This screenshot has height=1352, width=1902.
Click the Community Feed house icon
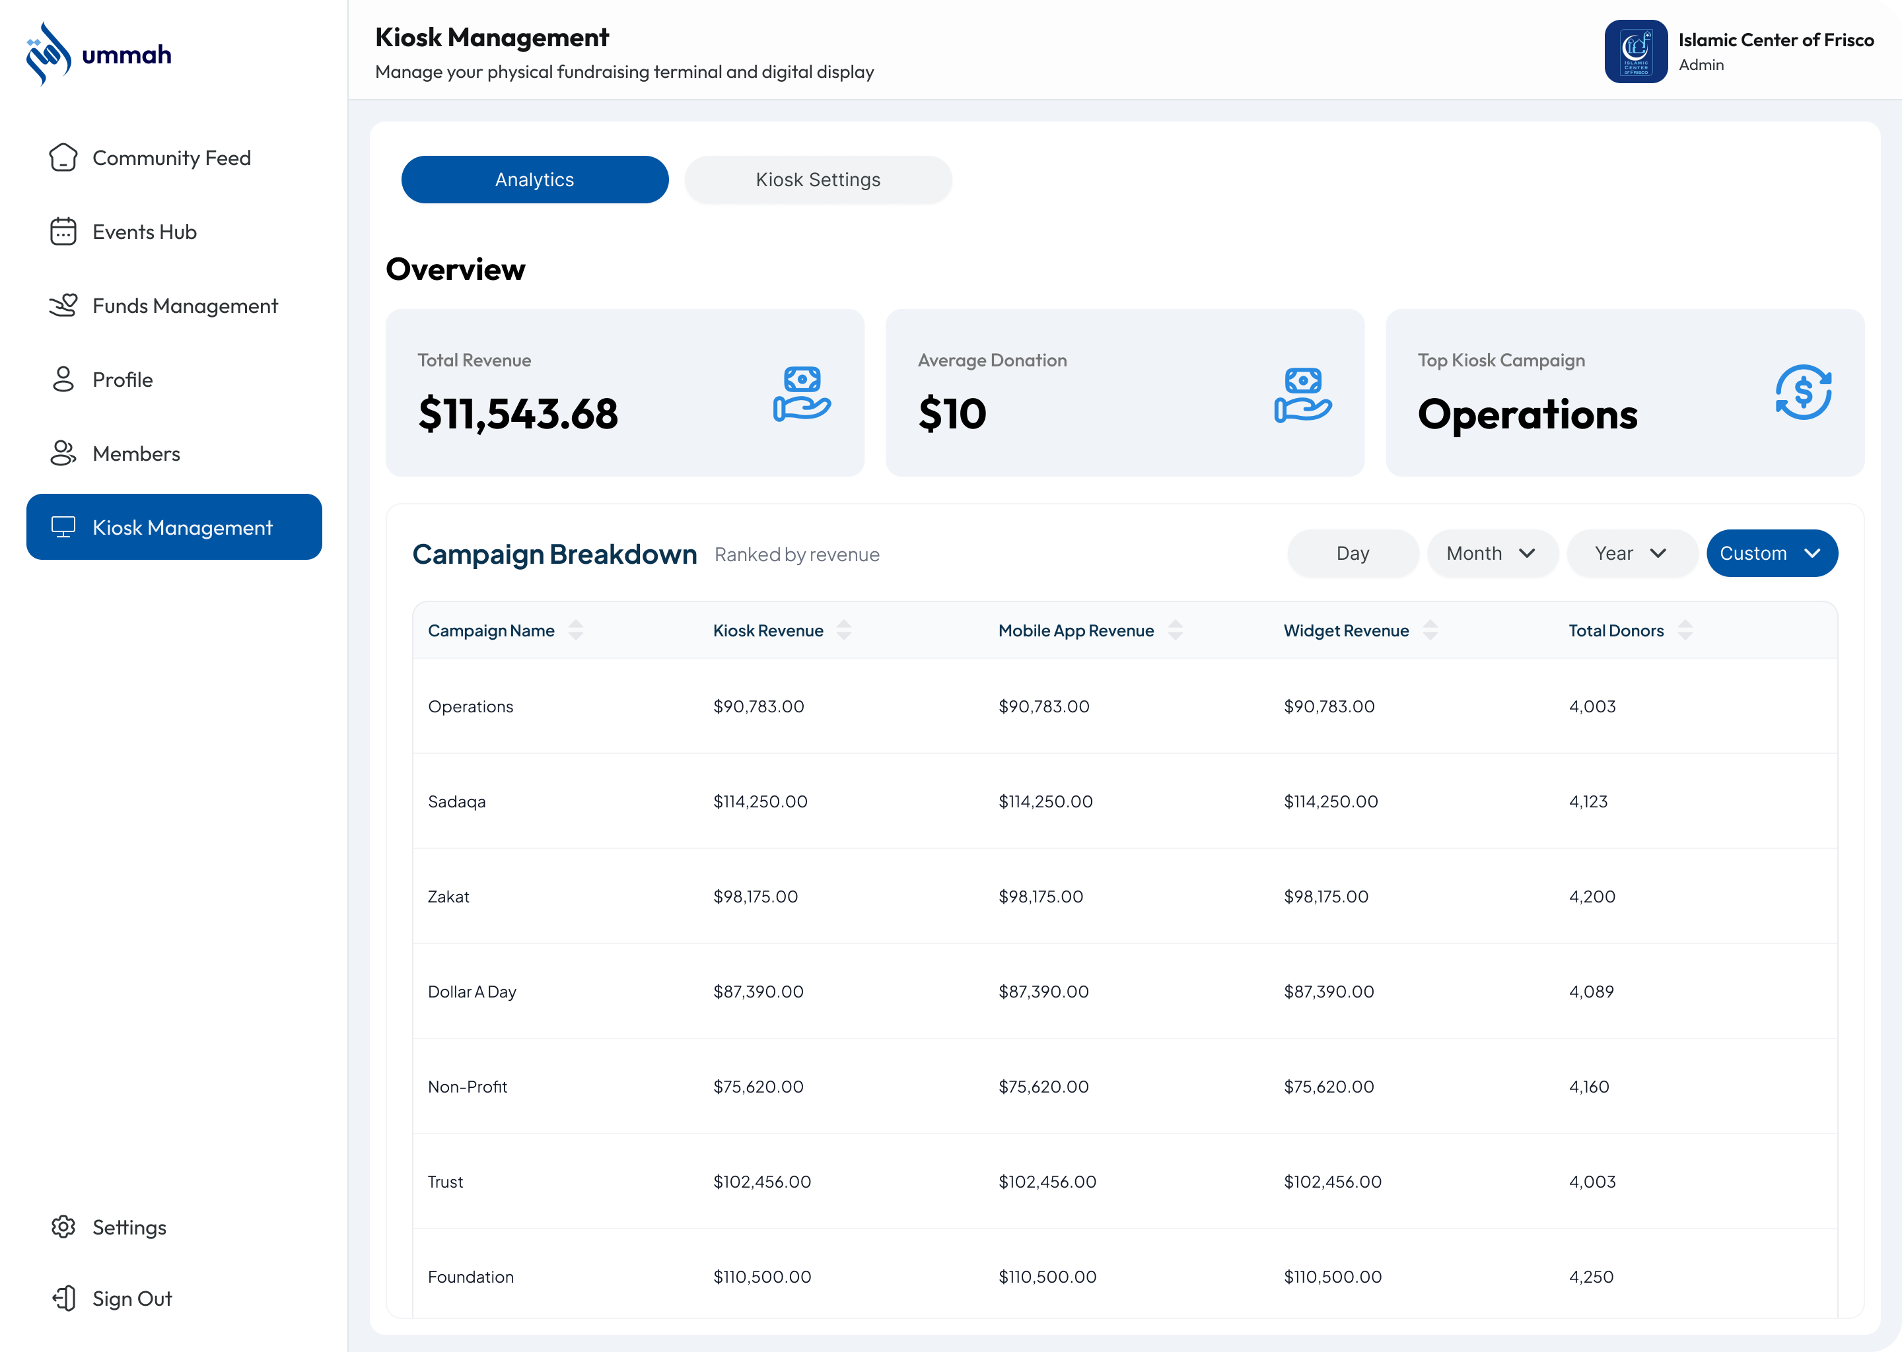[63, 157]
